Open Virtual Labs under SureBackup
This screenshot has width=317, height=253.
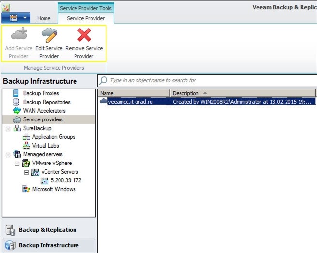(x=46, y=146)
